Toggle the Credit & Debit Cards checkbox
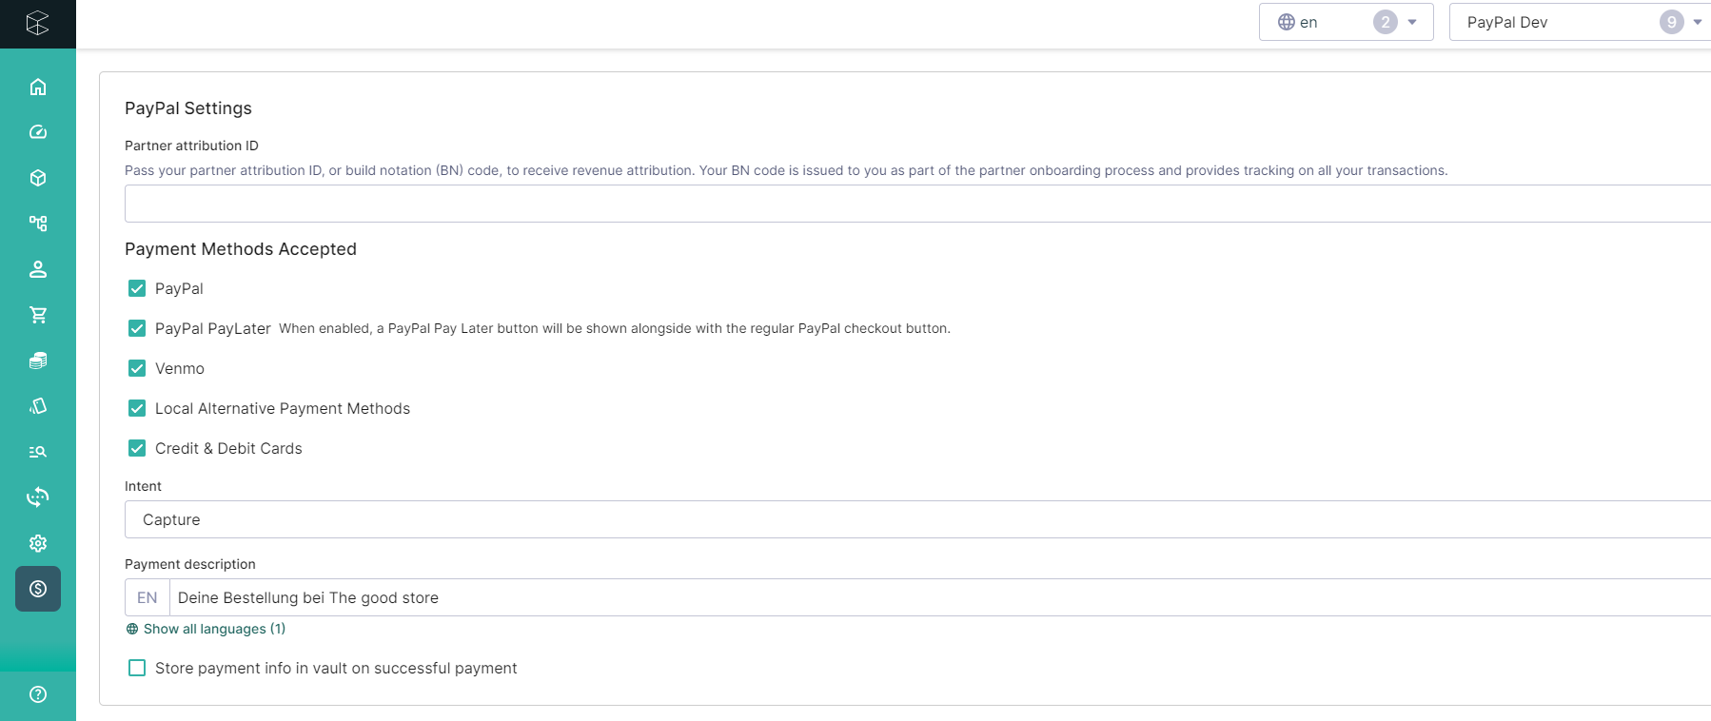The image size is (1711, 721). coord(137,448)
